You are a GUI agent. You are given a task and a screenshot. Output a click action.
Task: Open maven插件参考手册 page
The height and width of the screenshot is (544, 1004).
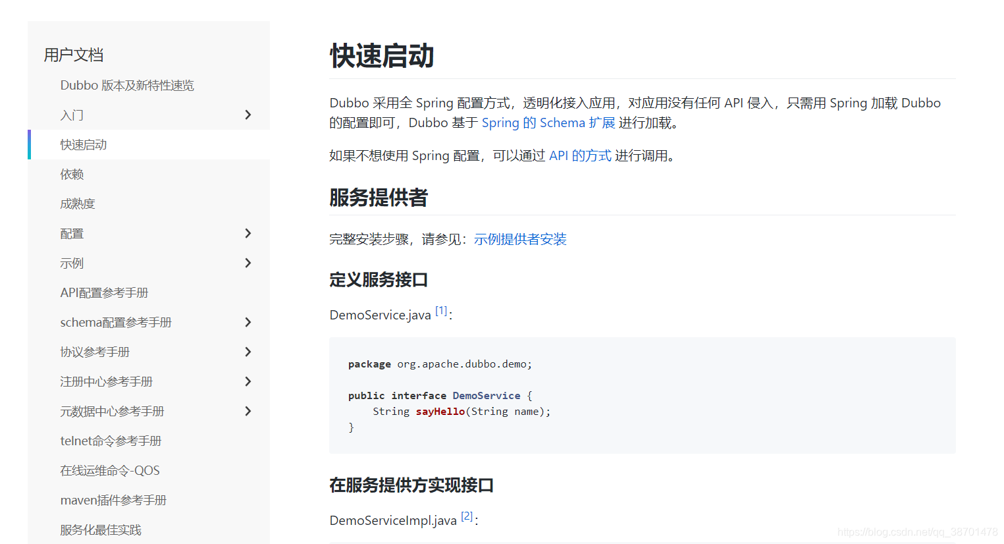point(113,501)
